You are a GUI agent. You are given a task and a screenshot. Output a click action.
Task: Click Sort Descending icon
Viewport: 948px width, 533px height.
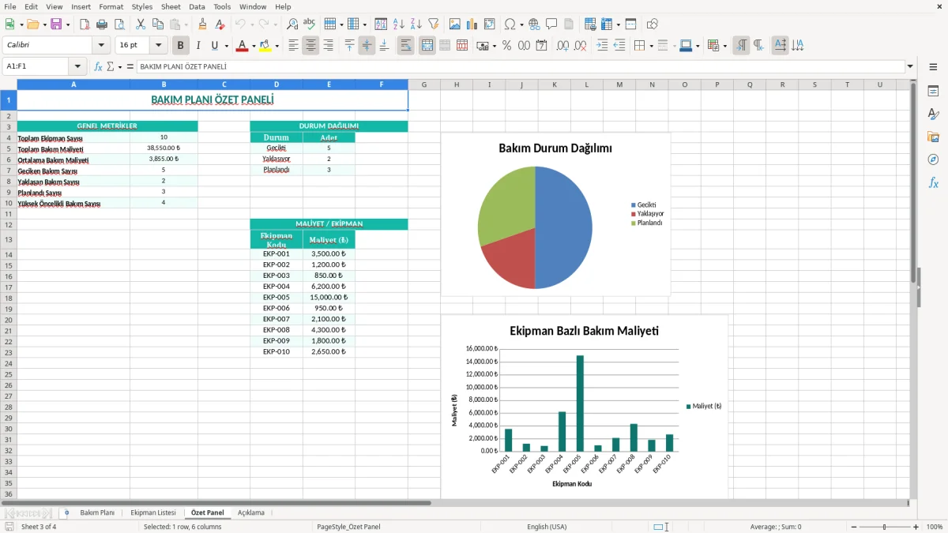(x=416, y=24)
